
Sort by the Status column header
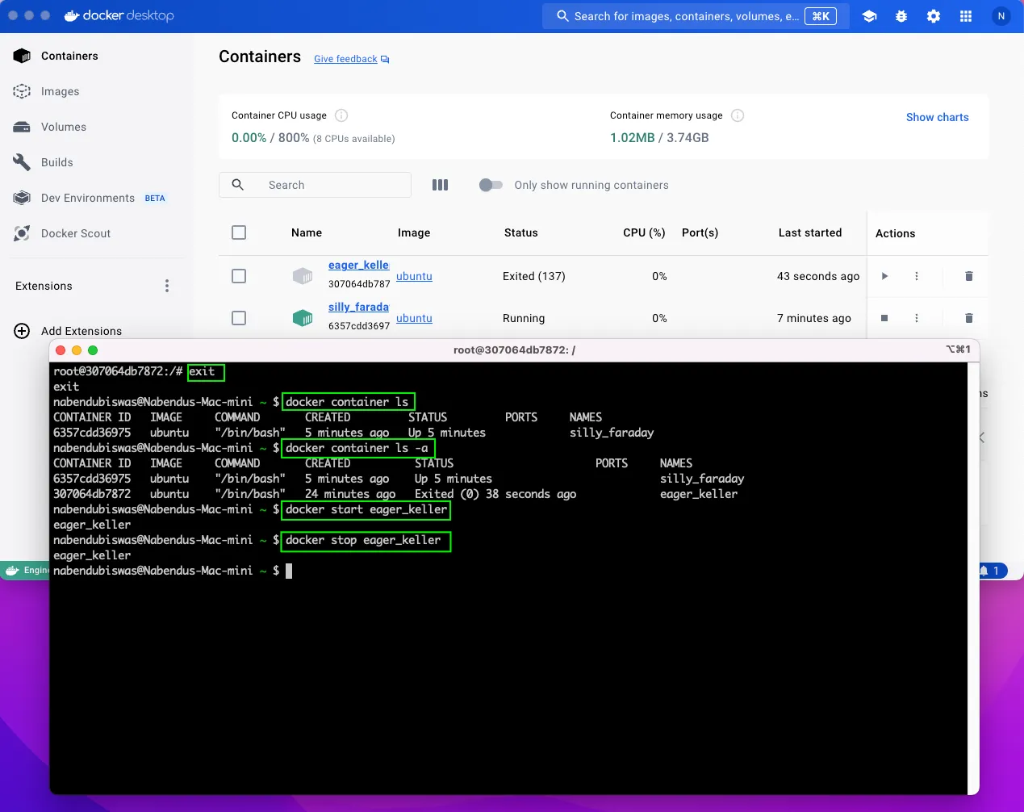[520, 232]
